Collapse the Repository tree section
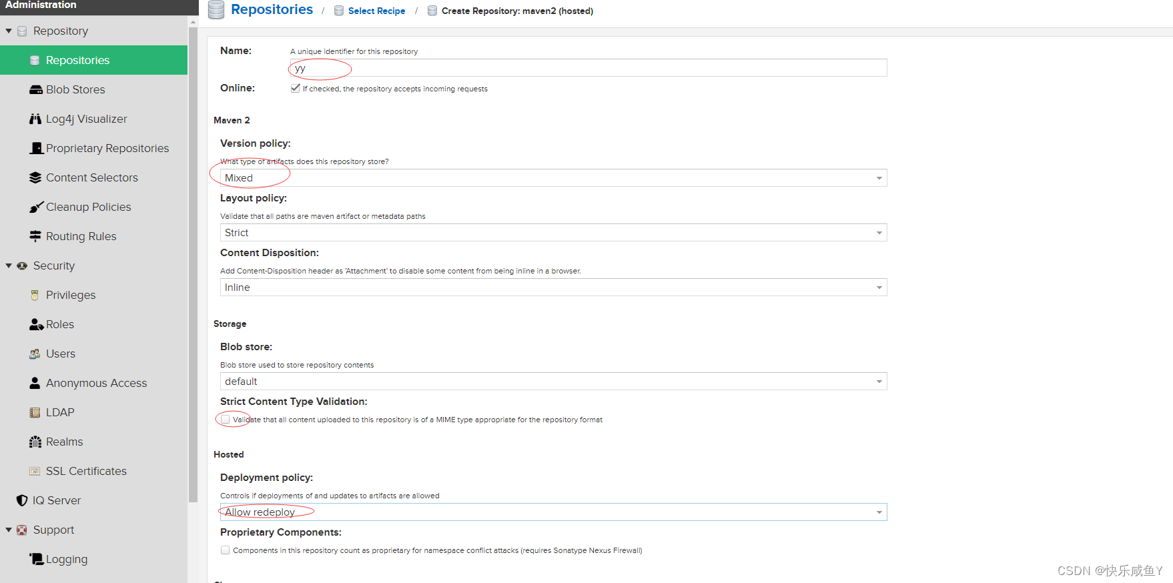This screenshot has width=1173, height=583. [x=9, y=31]
